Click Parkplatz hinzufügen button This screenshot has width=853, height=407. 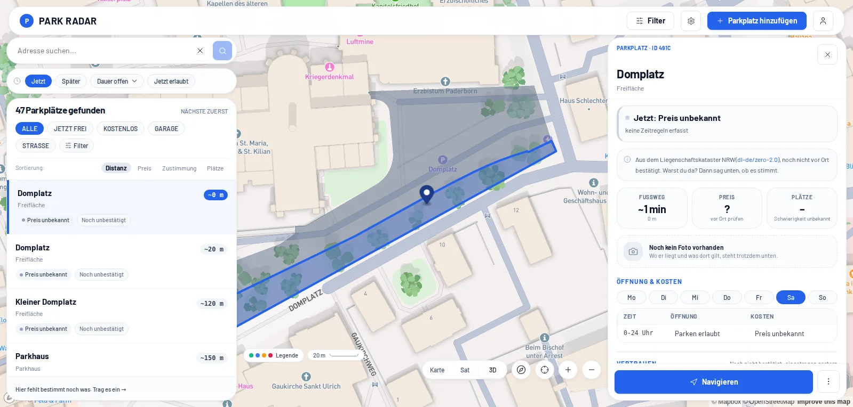coord(757,21)
